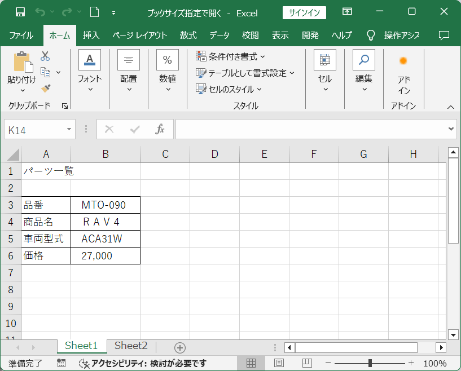Open the クリップボード dialog launcher
The image size is (461, 371).
[x=65, y=106]
